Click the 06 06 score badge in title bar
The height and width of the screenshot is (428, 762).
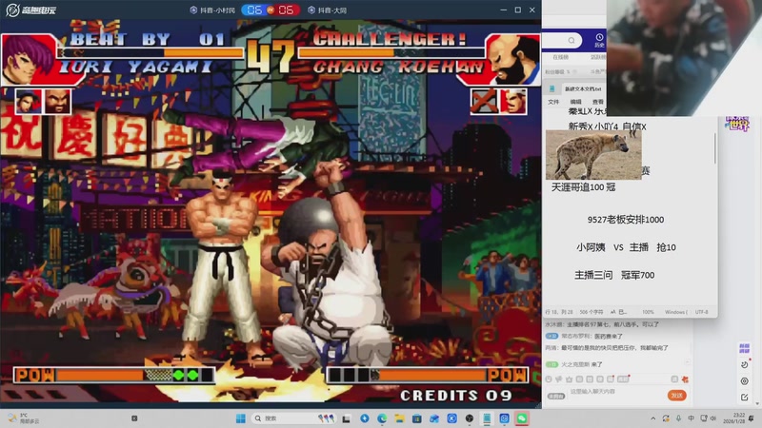tap(271, 10)
